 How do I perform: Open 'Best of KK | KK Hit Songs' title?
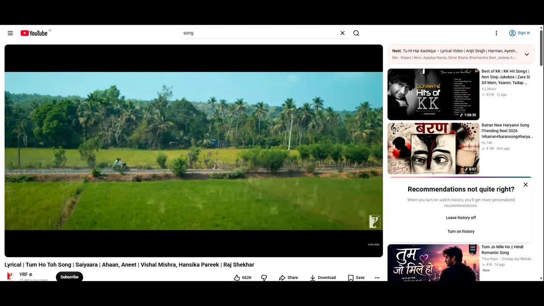[506, 77]
